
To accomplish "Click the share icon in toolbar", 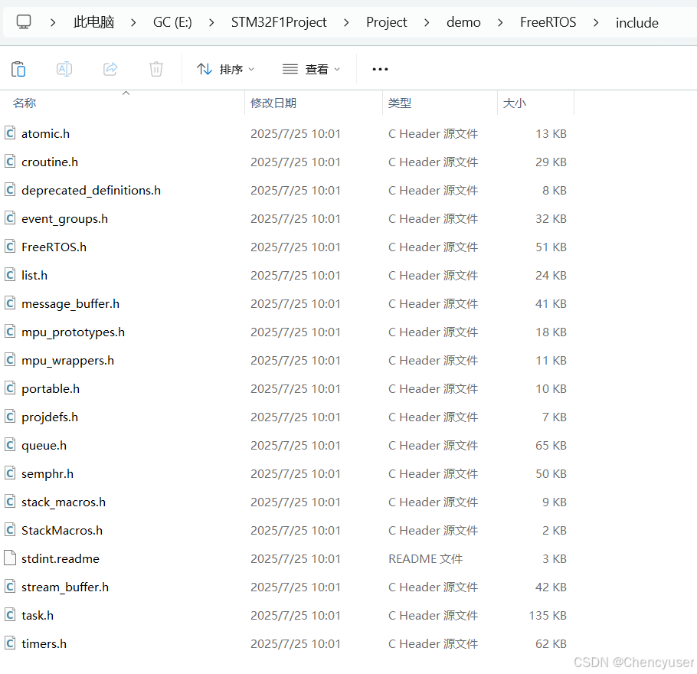I will tap(110, 69).
